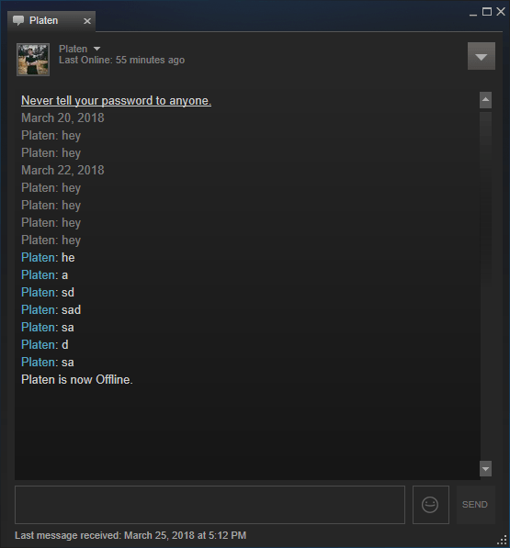Minimize the chat window
The height and width of the screenshot is (548, 510).
(x=473, y=13)
